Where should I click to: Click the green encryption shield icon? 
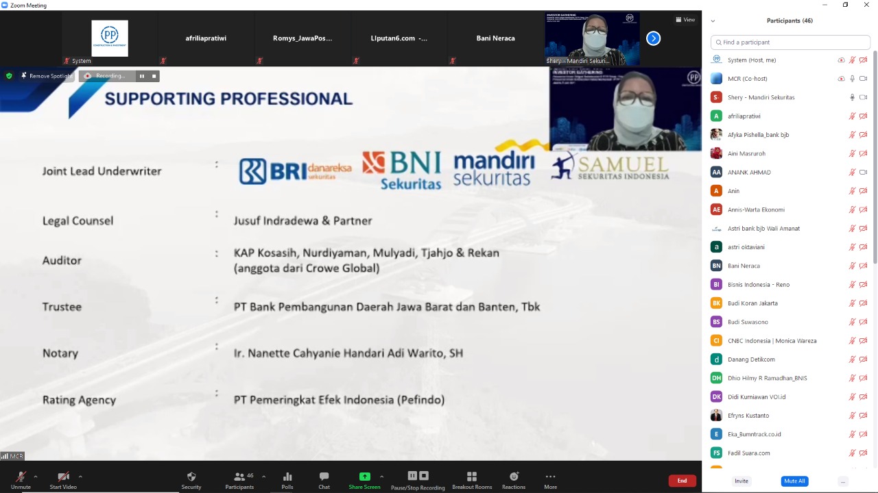(x=9, y=76)
